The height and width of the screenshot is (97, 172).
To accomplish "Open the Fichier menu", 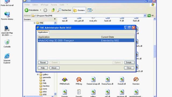I will click(x=27, y=5).
